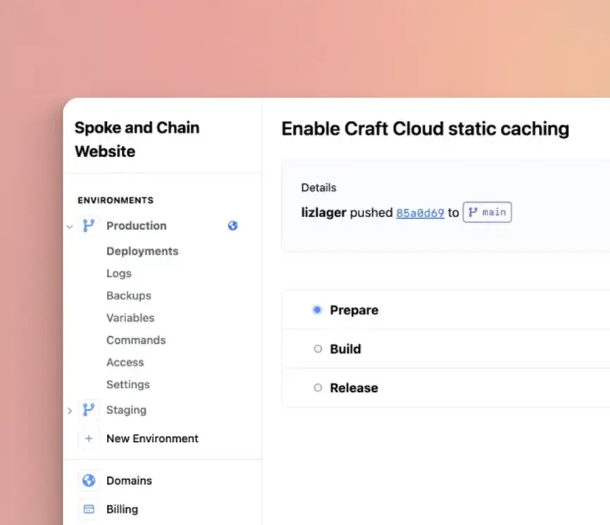610x525 pixels.
Task: Click the globe icon next to Production
Action: pos(232,226)
